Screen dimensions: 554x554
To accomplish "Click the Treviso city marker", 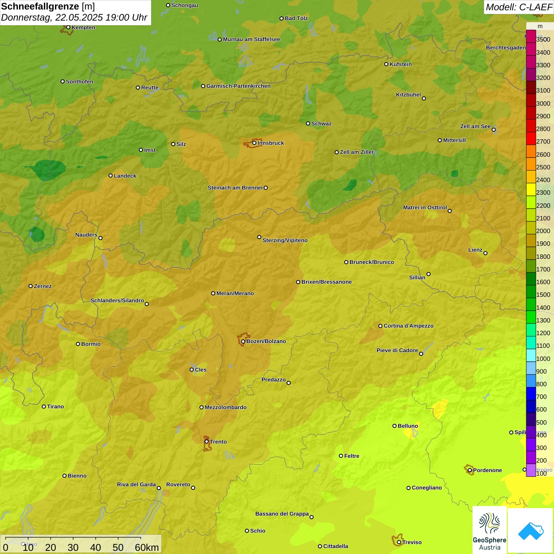I will click(x=399, y=542).
